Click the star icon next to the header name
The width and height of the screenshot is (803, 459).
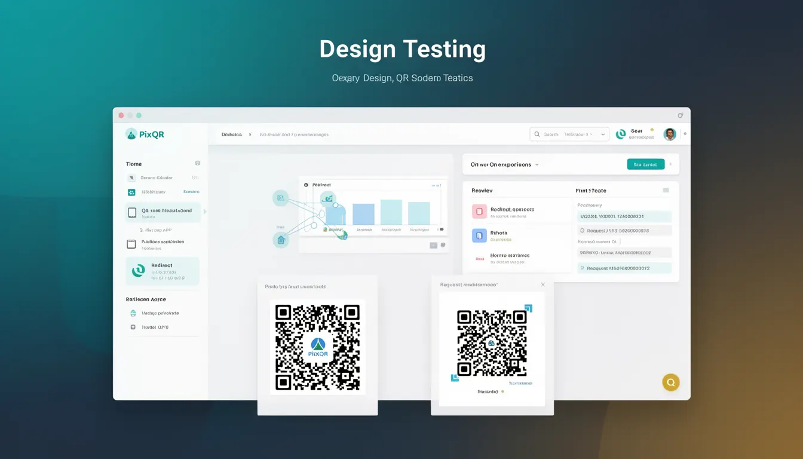pyautogui.click(x=652, y=130)
